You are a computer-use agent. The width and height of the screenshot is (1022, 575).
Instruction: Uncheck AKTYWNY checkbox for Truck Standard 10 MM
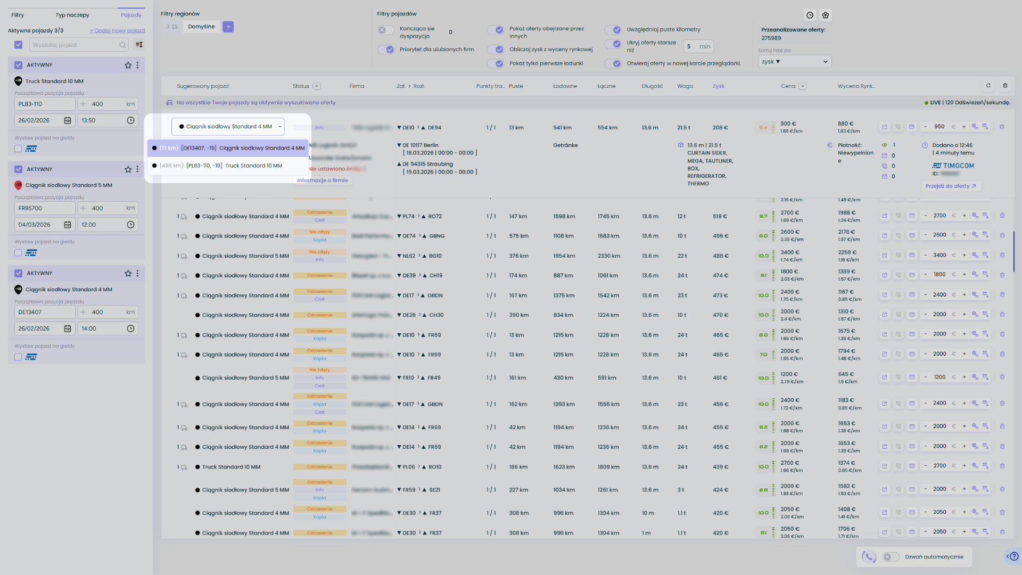coord(19,65)
